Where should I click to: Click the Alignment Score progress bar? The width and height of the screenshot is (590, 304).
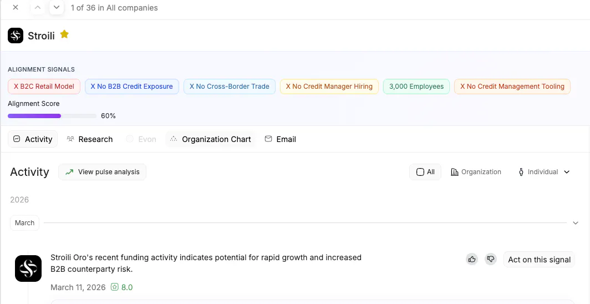click(x=52, y=116)
